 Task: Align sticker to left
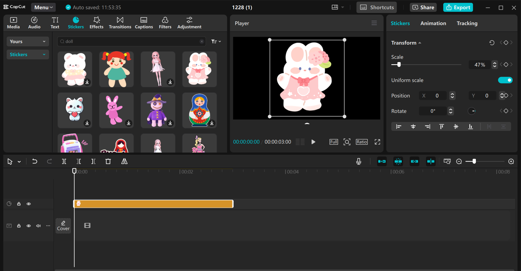(399, 127)
